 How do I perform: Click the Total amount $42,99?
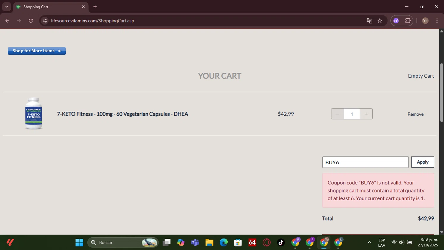click(426, 219)
